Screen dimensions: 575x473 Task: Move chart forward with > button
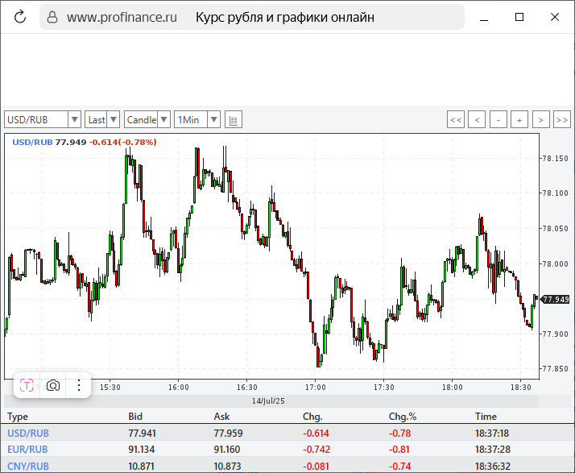[541, 119]
